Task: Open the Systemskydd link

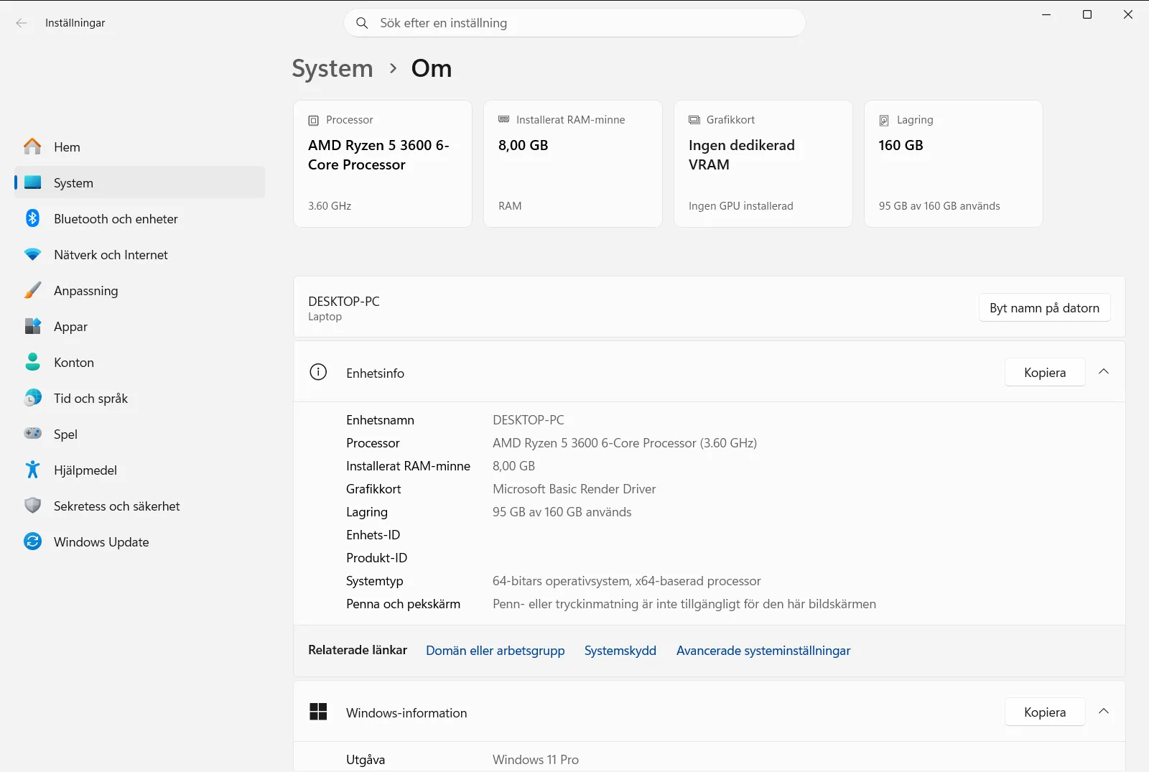Action: 620,650
